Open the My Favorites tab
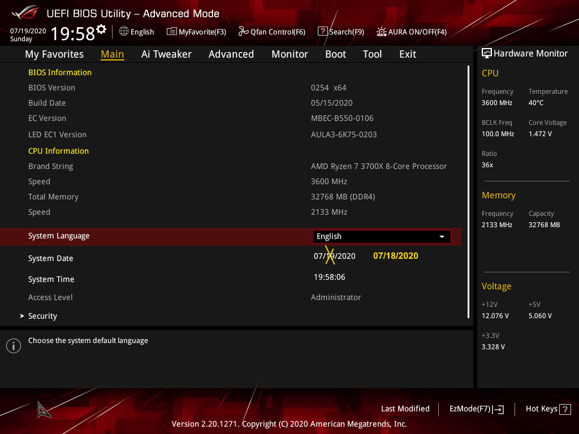Screen dimensions: 579x434 pyautogui.click(x=54, y=54)
